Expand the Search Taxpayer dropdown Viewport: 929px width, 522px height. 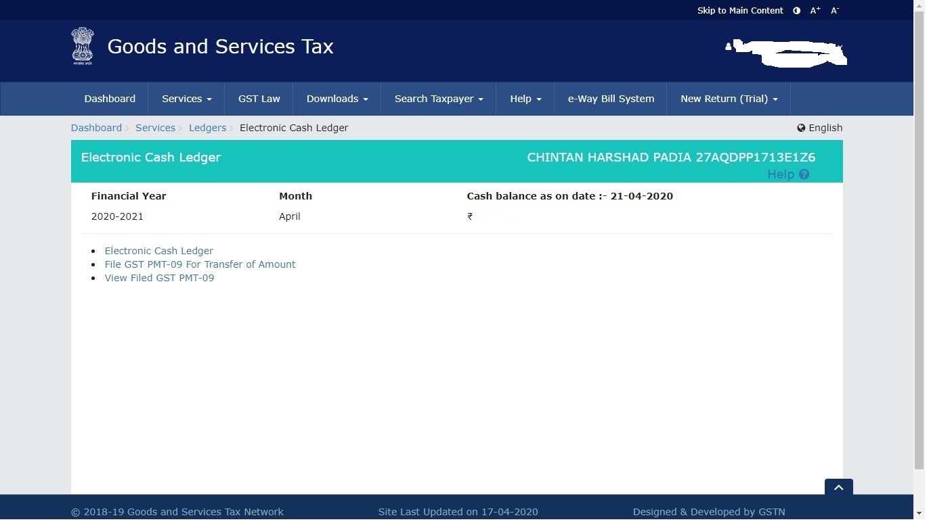[x=439, y=99]
